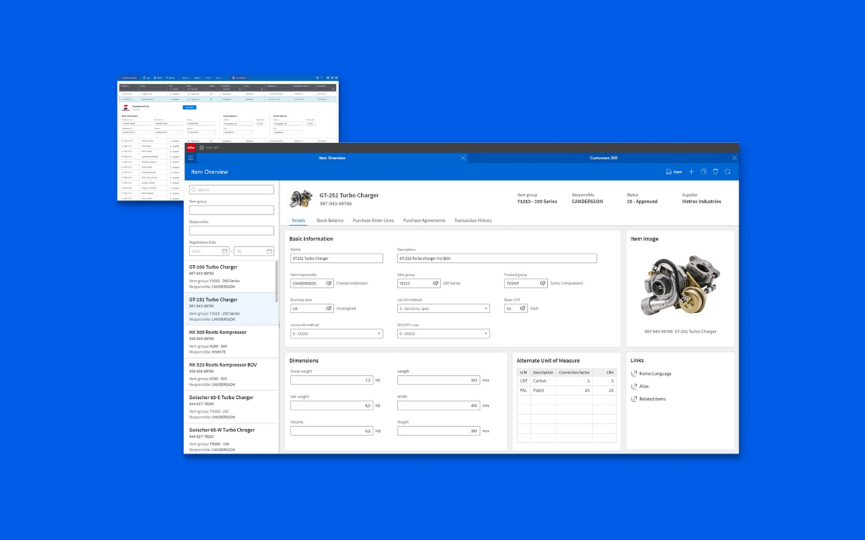
Task: Expand the Lot numb method dropdown
Action: [x=379, y=333]
